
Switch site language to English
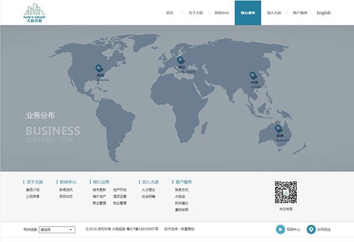pyautogui.click(x=324, y=13)
